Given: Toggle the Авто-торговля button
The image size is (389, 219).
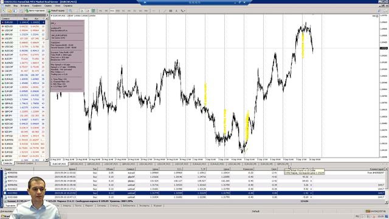Looking at the screenshot, I should tap(35, 11).
